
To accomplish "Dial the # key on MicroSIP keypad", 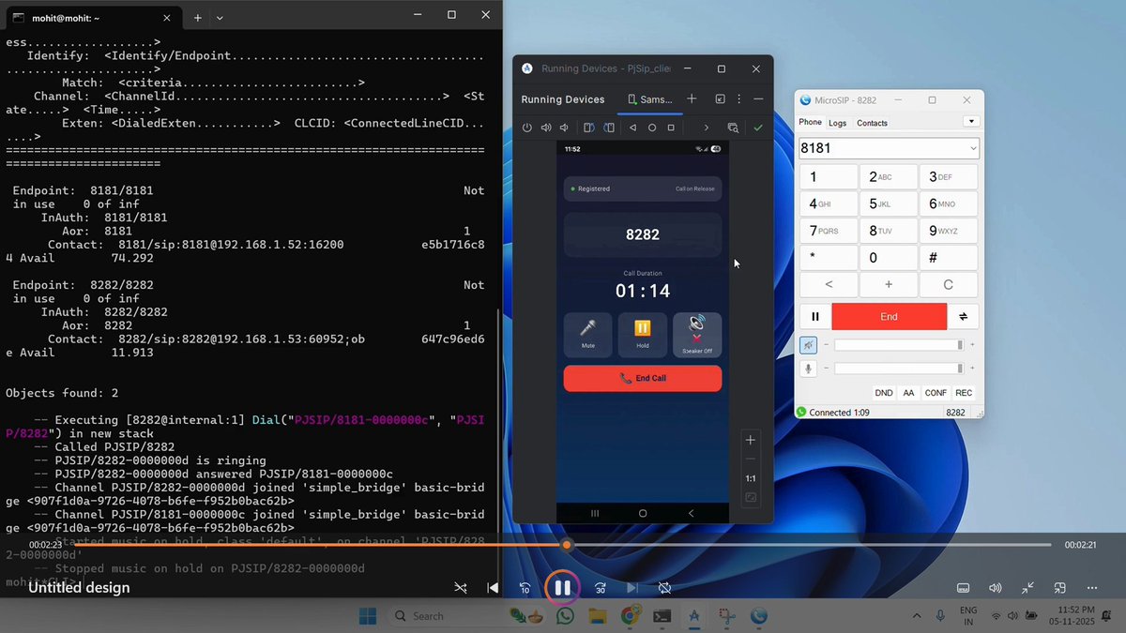I will tap(949, 258).
